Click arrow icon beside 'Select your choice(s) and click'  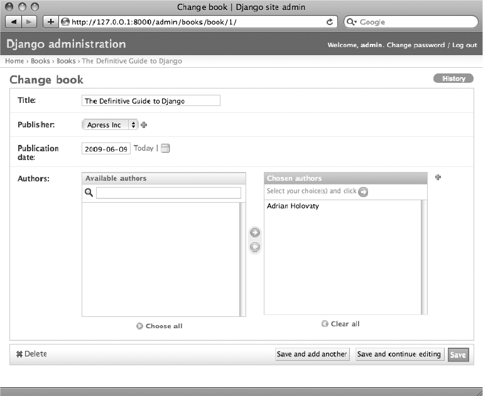(x=363, y=191)
